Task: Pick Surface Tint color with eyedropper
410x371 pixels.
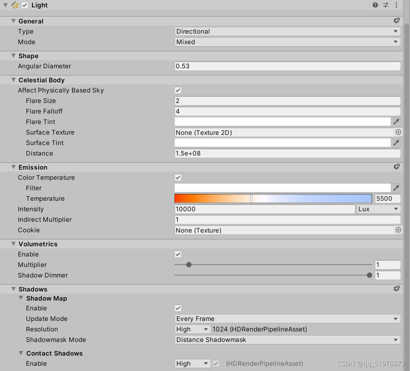Action: coord(396,143)
